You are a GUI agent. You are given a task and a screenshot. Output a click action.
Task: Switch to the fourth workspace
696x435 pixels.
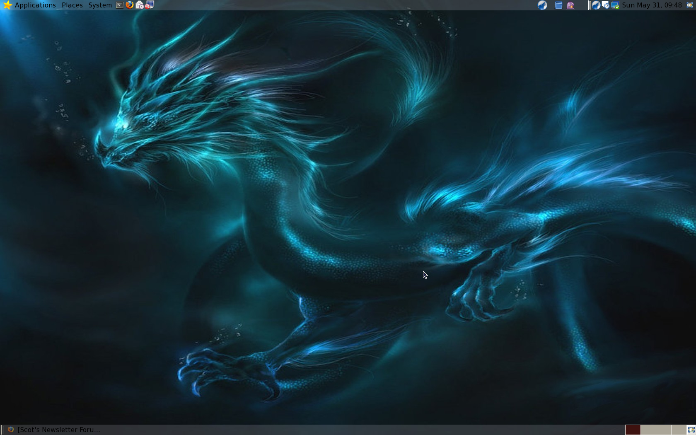[679, 430]
